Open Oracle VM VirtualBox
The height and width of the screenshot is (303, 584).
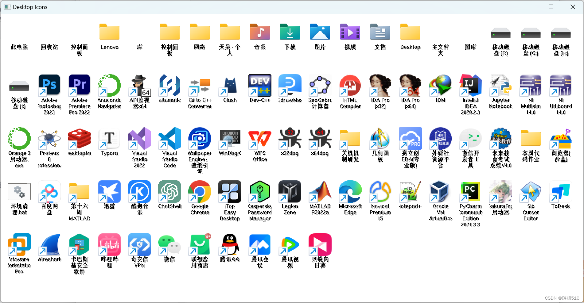pos(440,191)
